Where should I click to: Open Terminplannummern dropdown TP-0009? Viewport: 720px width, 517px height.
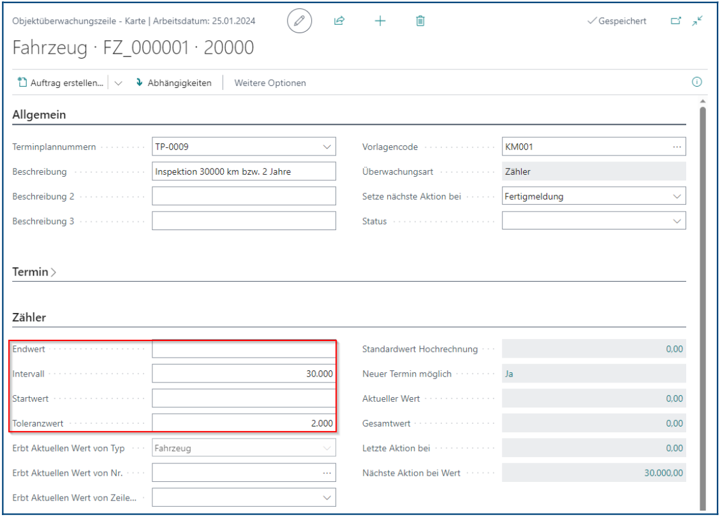pyautogui.click(x=327, y=147)
